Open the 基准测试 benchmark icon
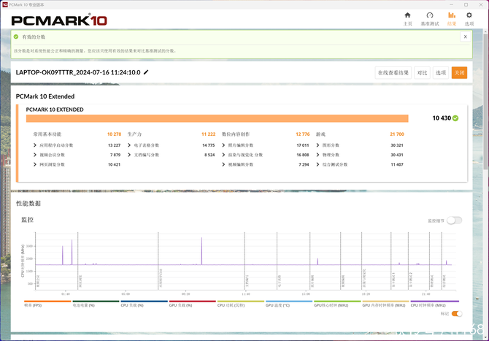This screenshot has height=341, width=489. [x=430, y=18]
